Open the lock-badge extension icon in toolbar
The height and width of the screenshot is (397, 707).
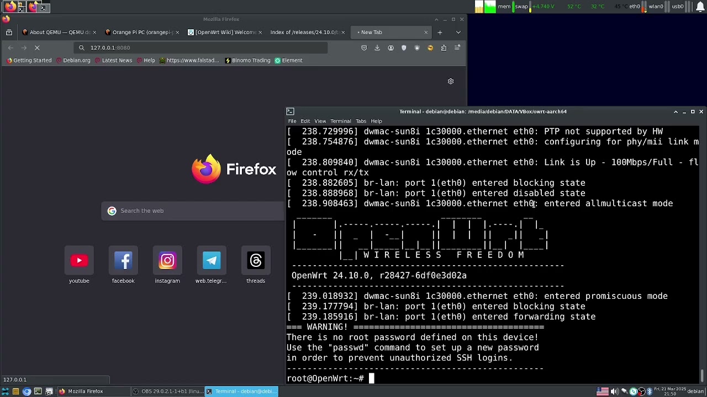417,48
